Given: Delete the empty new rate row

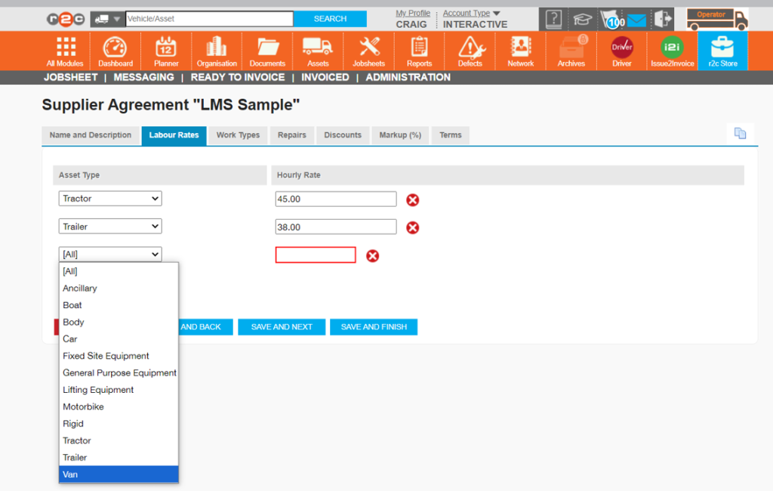Looking at the screenshot, I should tap(373, 255).
